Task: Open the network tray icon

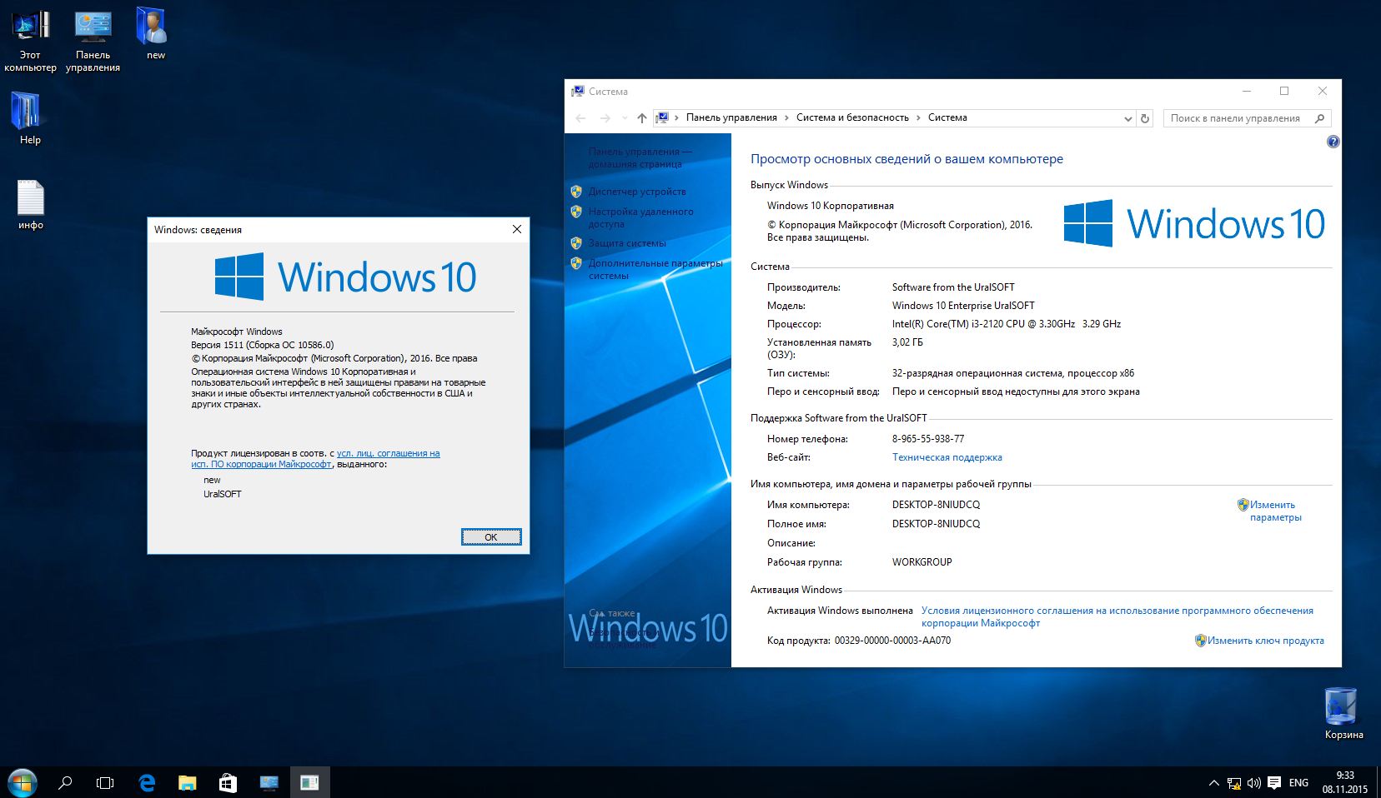Action: point(1234,783)
